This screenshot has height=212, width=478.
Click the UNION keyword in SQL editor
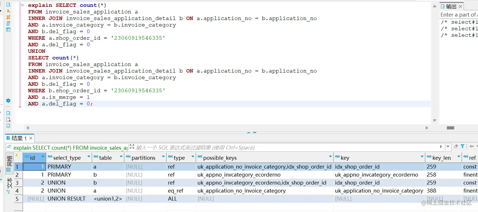pyautogui.click(x=37, y=51)
